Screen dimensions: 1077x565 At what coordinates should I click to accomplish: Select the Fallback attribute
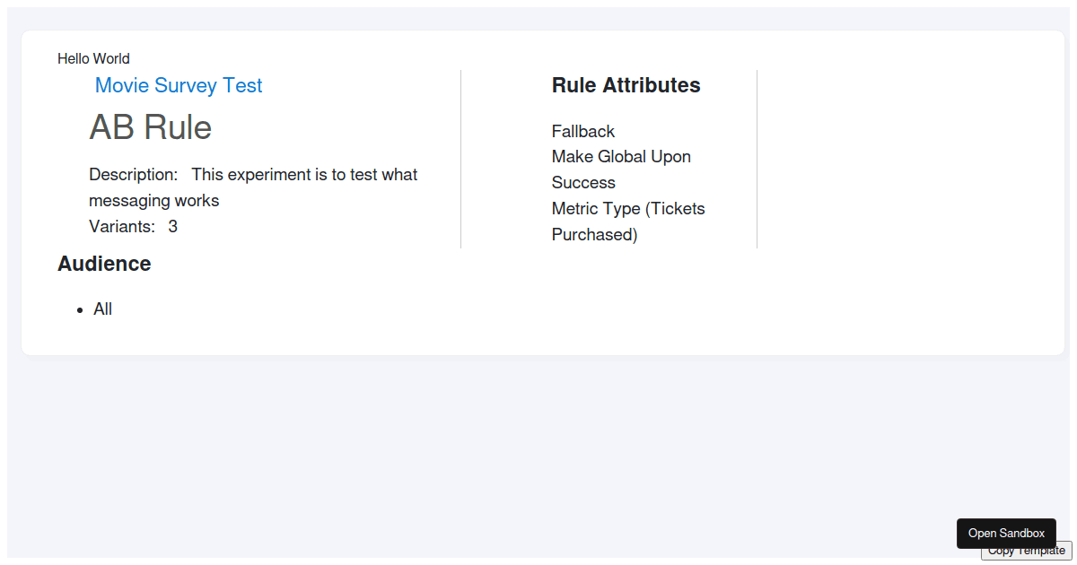583,132
